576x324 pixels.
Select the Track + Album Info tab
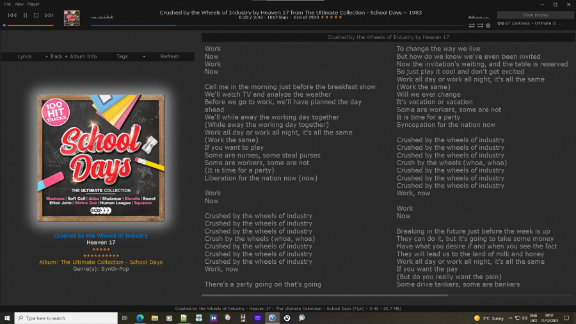pos(73,56)
